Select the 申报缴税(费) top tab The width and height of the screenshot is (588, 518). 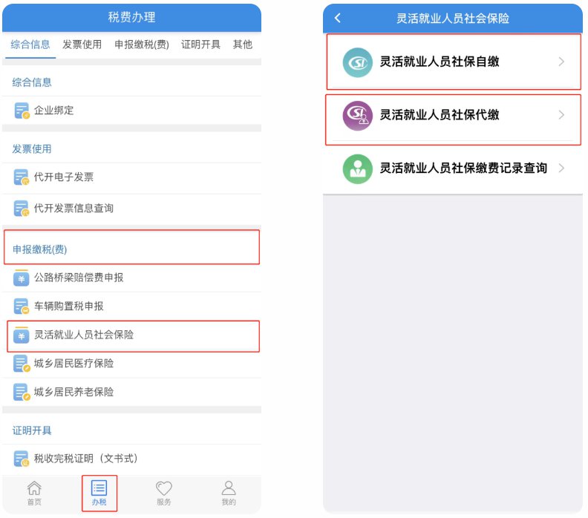click(x=142, y=45)
